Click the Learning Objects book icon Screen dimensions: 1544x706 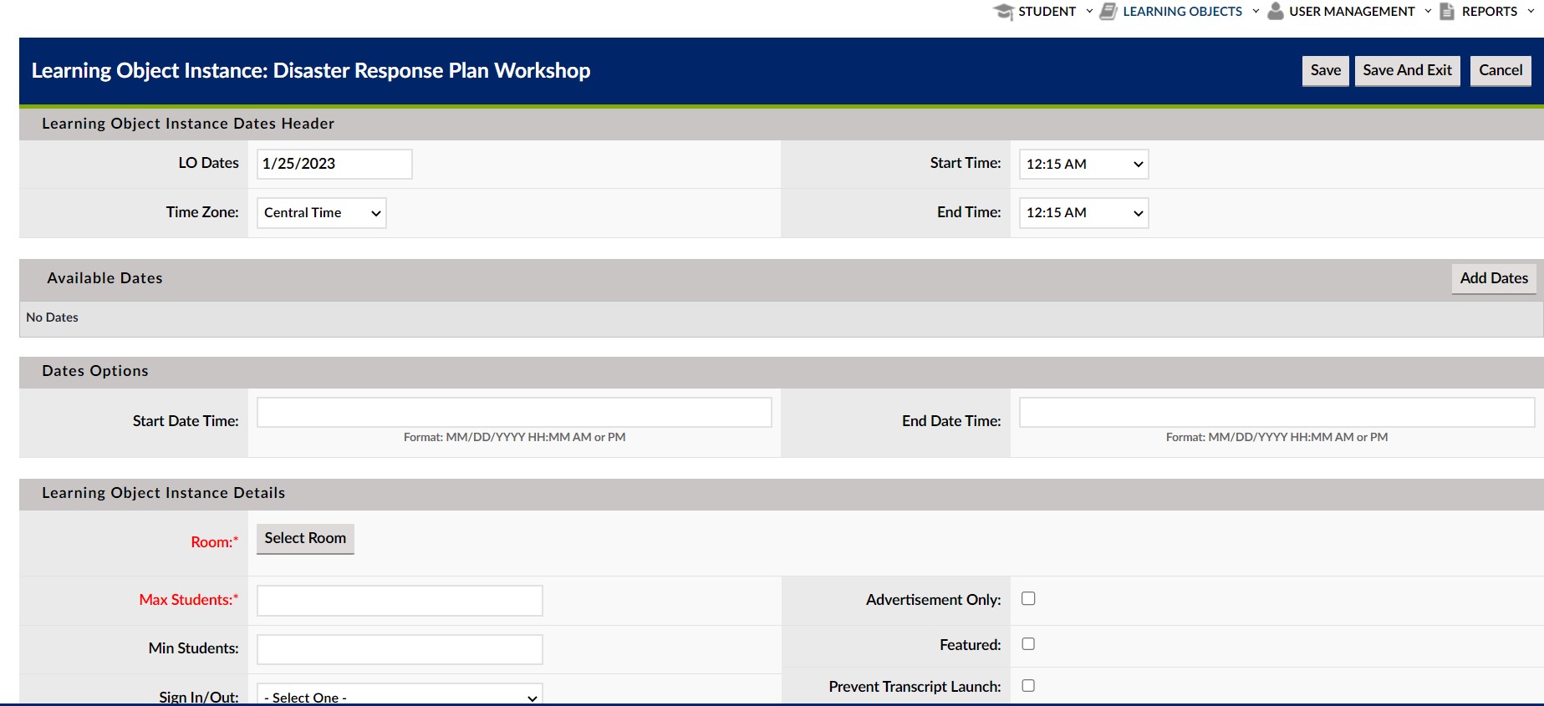click(x=1108, y=12)
